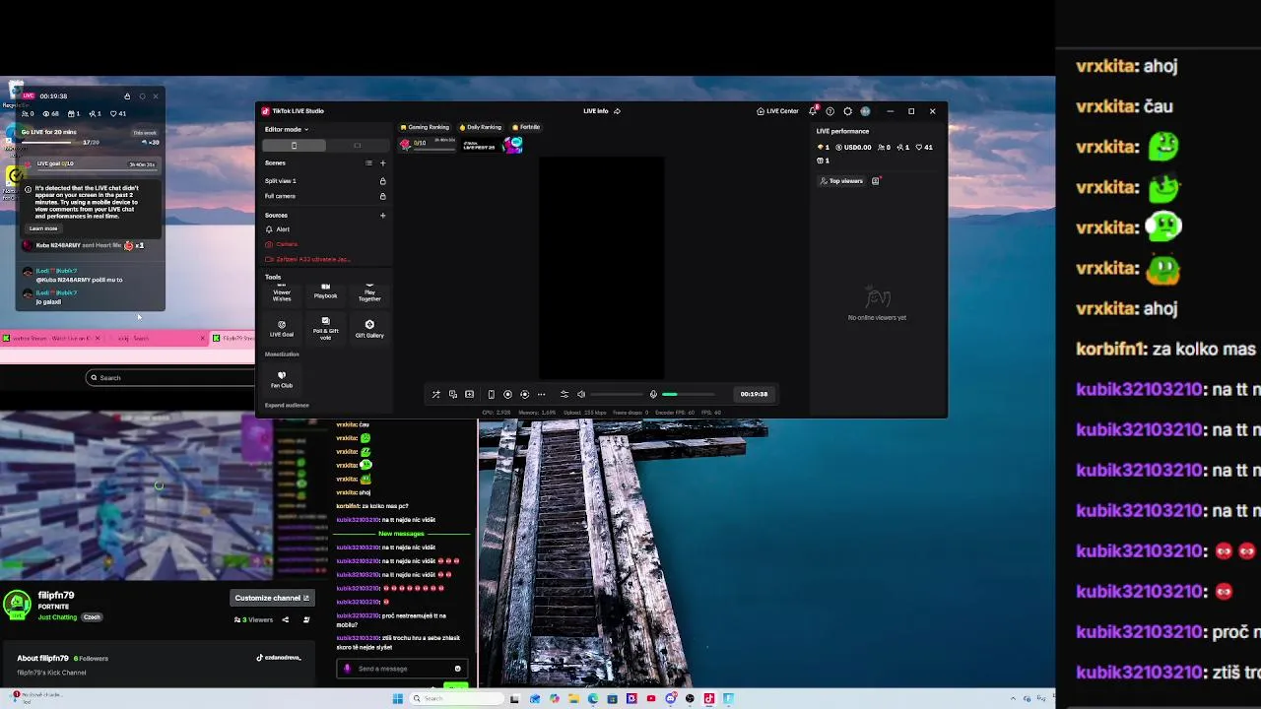Screen dimensions: 1261x709
Task: Click the Send a message field in Kick chat
Action: pos(401,669)
